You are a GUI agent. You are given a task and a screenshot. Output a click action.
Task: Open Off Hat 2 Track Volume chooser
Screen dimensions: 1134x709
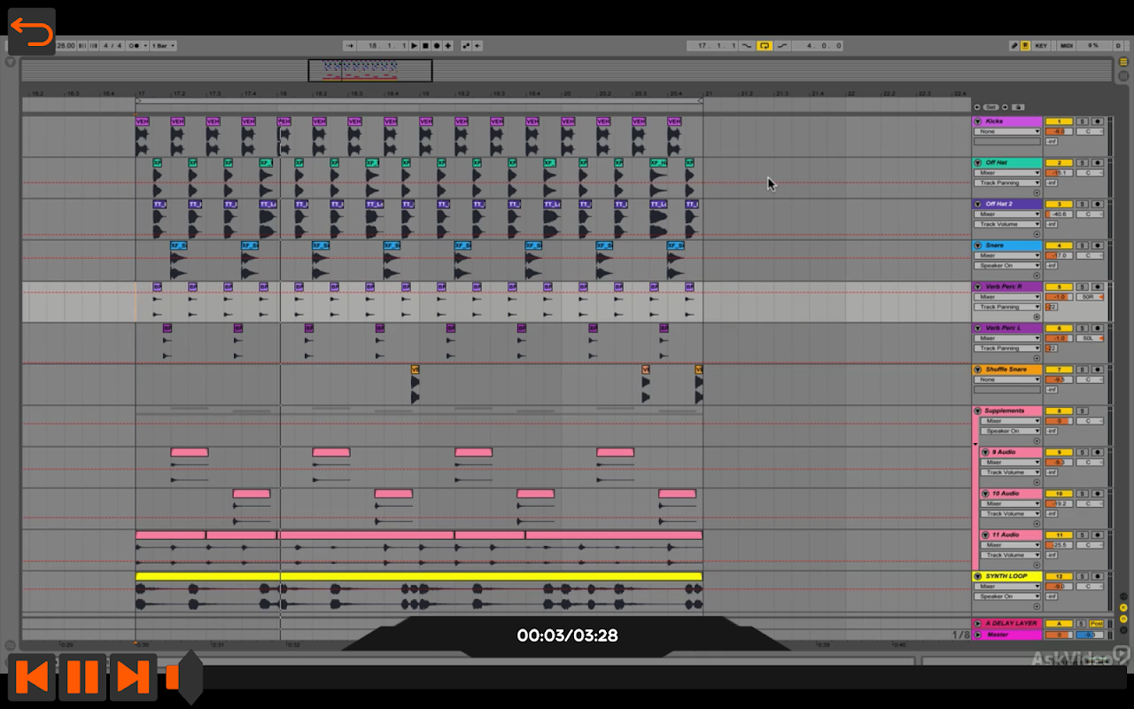1007,224
